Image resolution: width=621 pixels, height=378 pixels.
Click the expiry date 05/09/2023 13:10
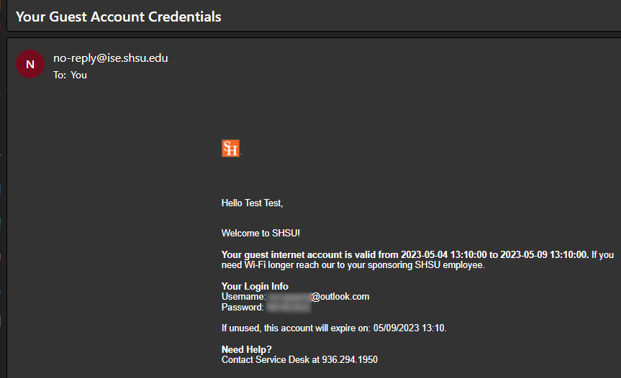(410, 328)
